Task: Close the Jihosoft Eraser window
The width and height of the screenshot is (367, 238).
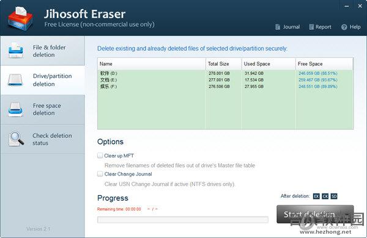Action: (x=360, y=6)
